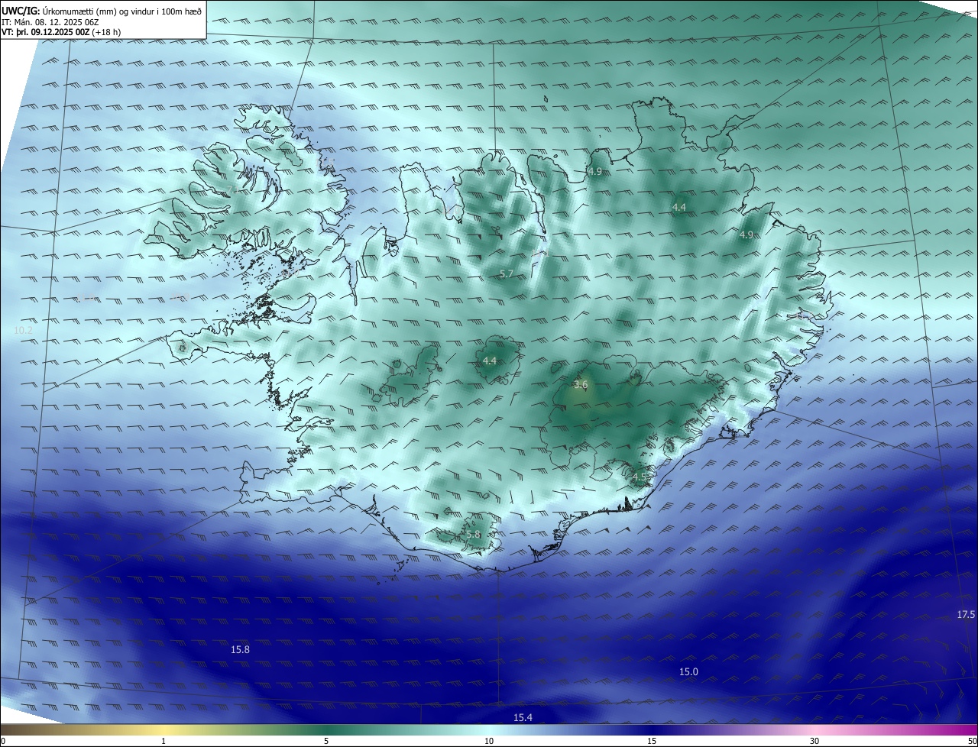Screen dimensions: 978x747
Task: Click the 15.4 value just above the color bar
Action: pos(523,717)
